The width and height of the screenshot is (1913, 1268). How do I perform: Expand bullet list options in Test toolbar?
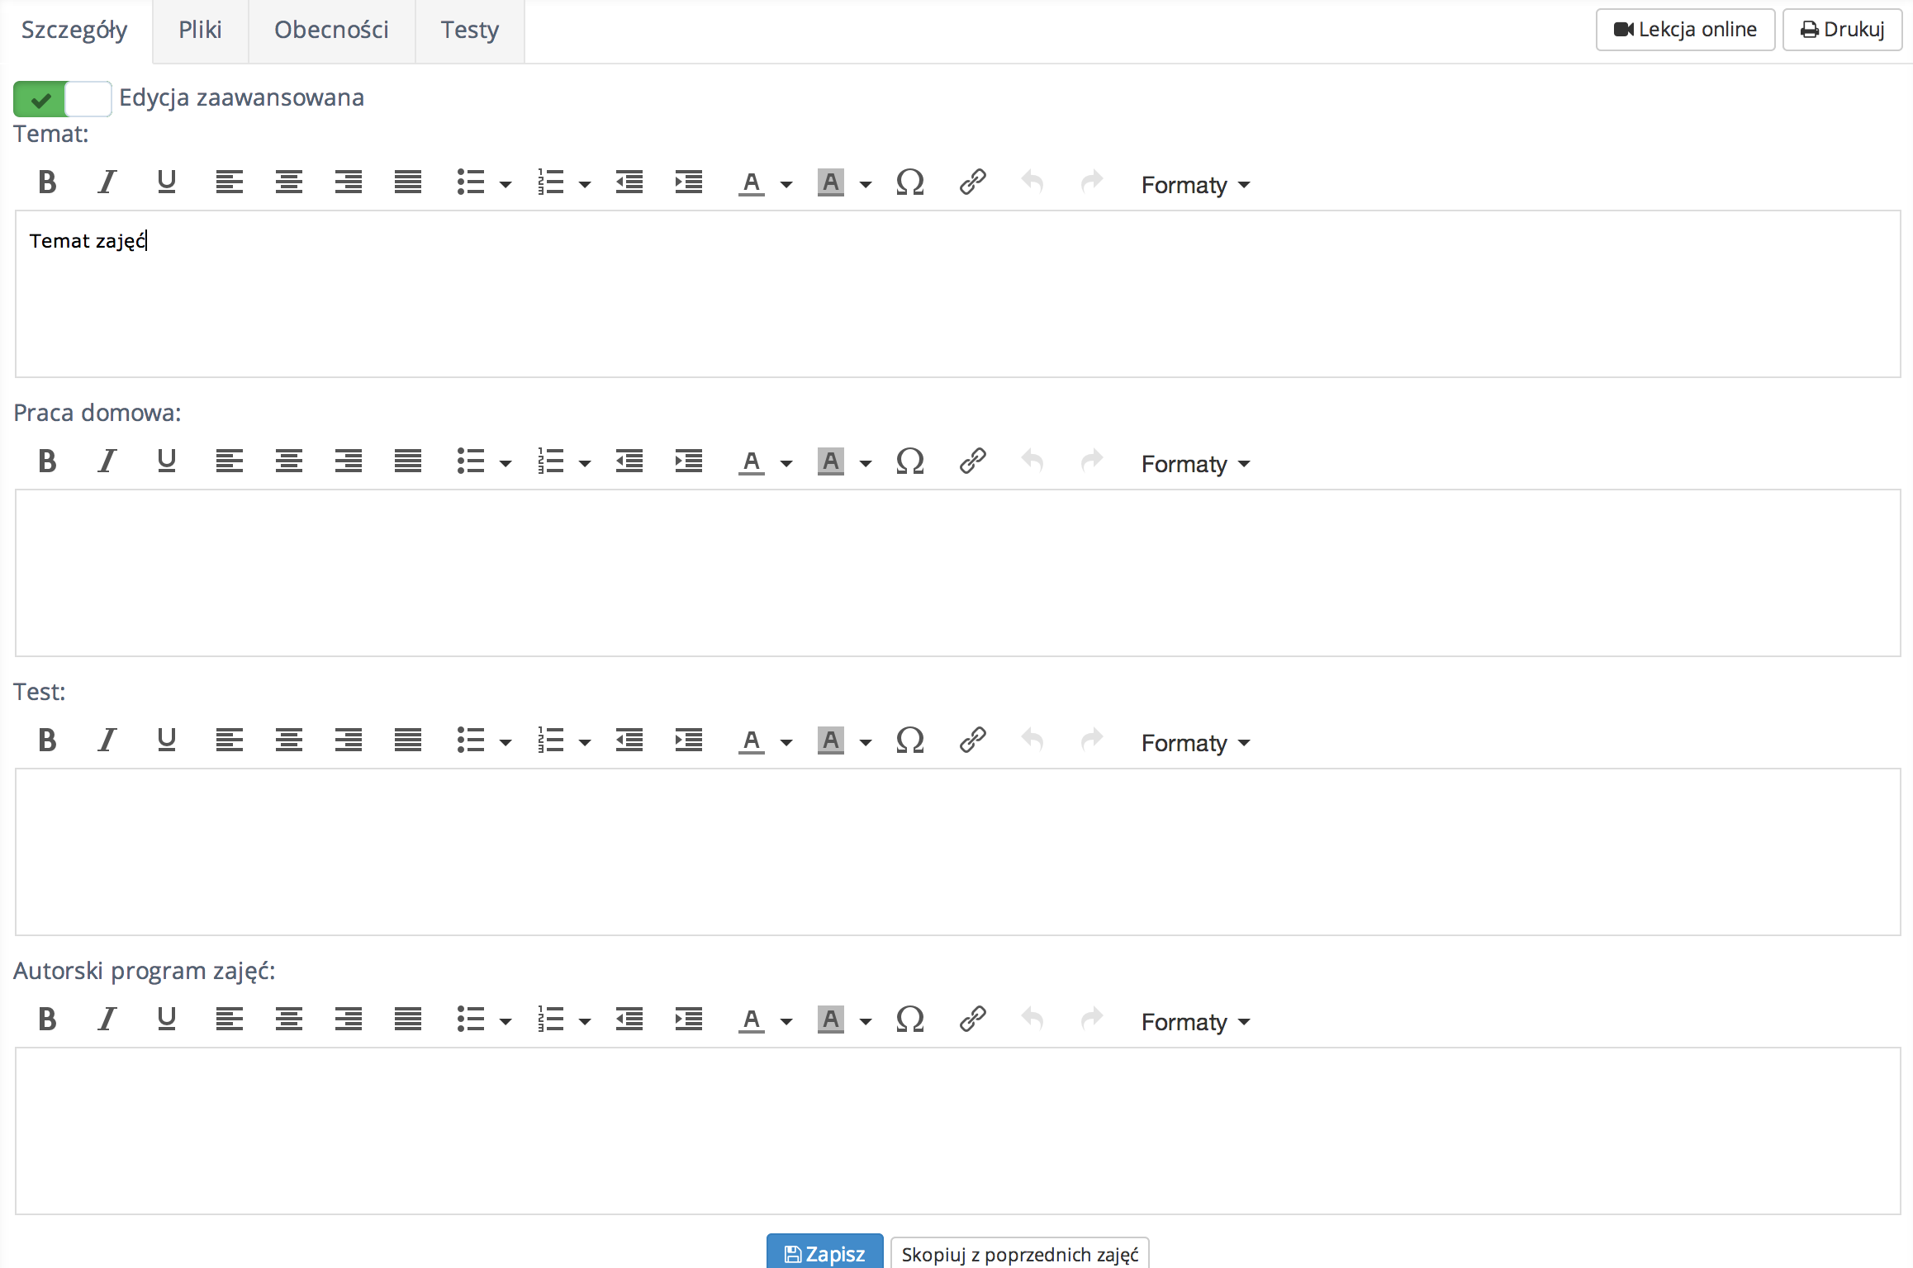pyautogui.click(x=506, y=742)
